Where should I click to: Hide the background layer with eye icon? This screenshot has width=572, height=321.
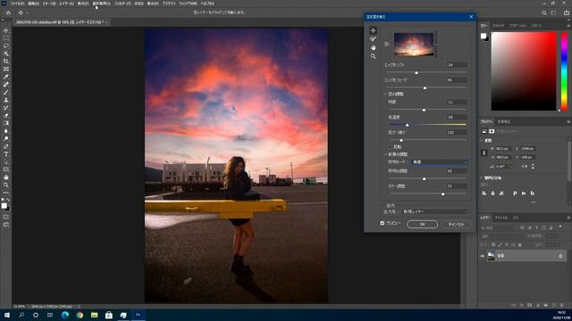pos(483,256)
